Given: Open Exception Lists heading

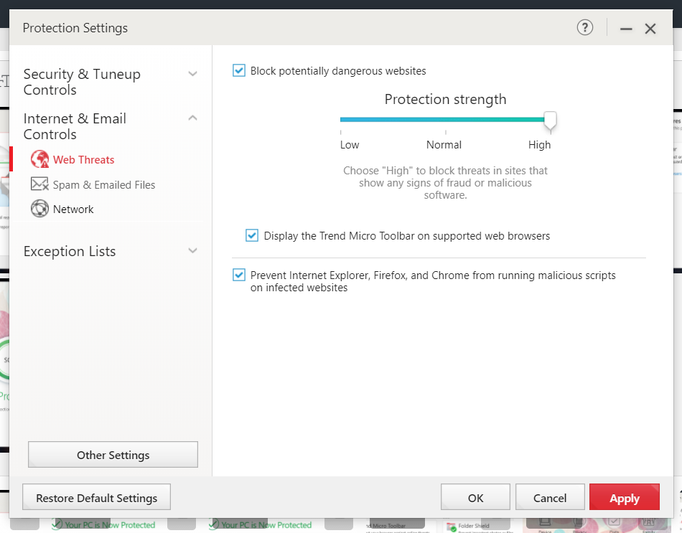Looking at the screenshot, I should pyautogui.click(x=70, y=251).
